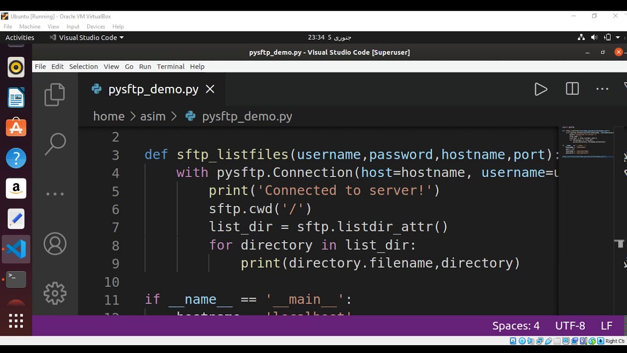The height and width of the screenshot is (353, 627).
Task: Click VirtualBox hard disk activity icon
Action: click(x=513, y=341)
